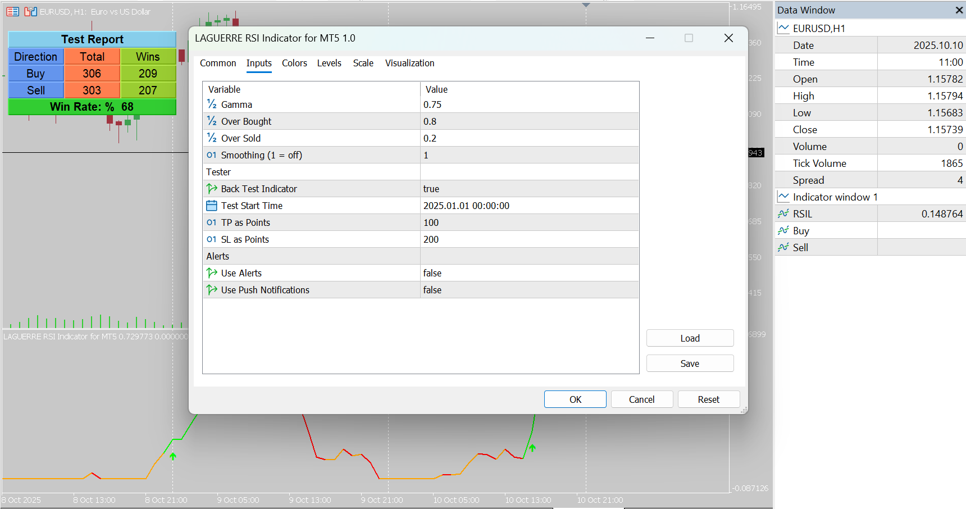This screenshot has height=509, width=966.
Task: Click the Date row in Data Window
Action: pos(871,45)
